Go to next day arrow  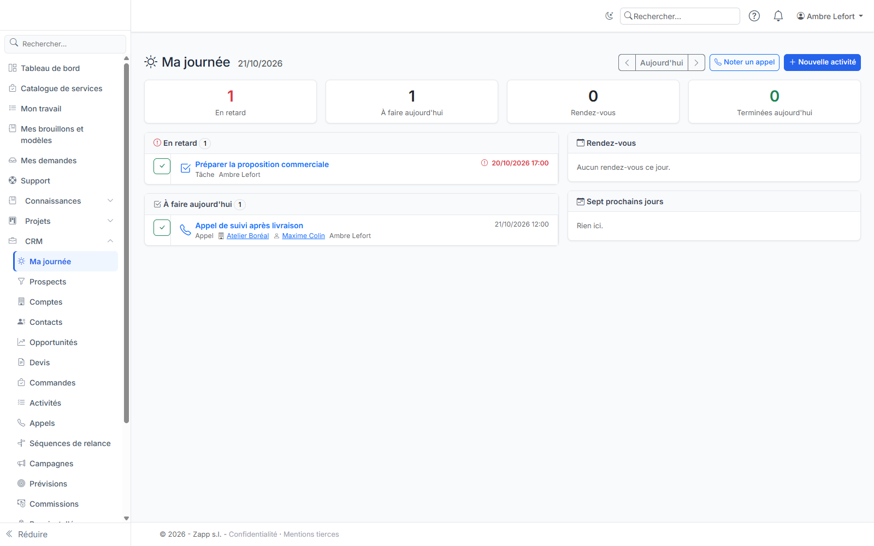tap(696, 63)
